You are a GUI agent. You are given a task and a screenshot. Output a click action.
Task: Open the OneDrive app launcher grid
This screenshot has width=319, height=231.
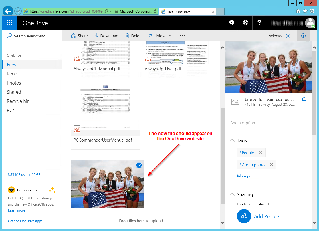coord(9,23)
